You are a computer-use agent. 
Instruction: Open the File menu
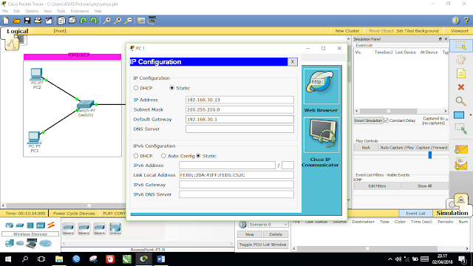tap(5, 11)
